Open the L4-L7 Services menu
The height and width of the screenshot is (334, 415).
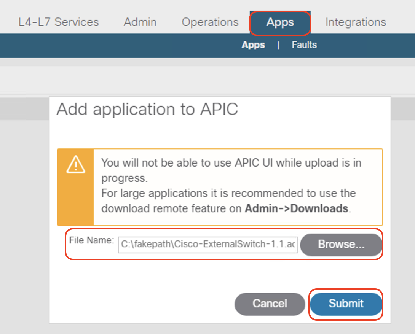[59, 22]
